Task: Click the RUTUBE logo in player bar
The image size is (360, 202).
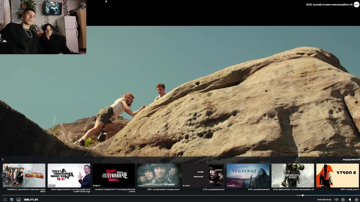Action: point(31,199)
